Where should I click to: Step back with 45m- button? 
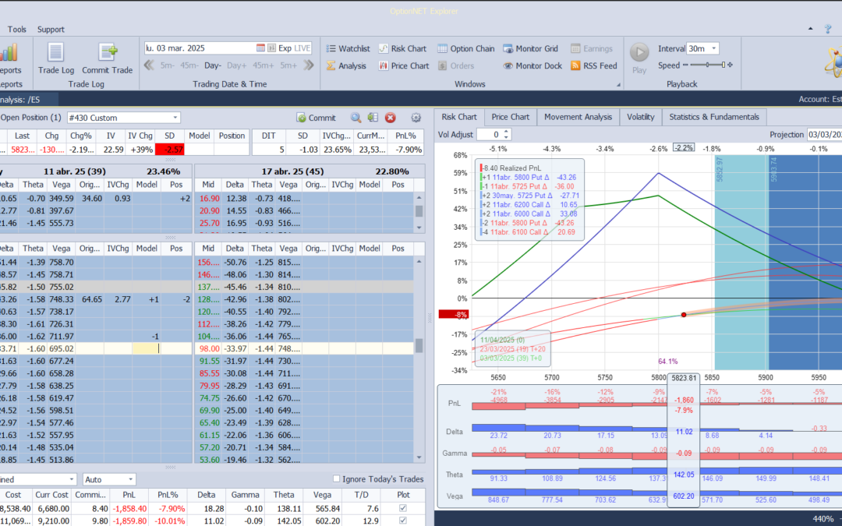click(x=189, y=65)
